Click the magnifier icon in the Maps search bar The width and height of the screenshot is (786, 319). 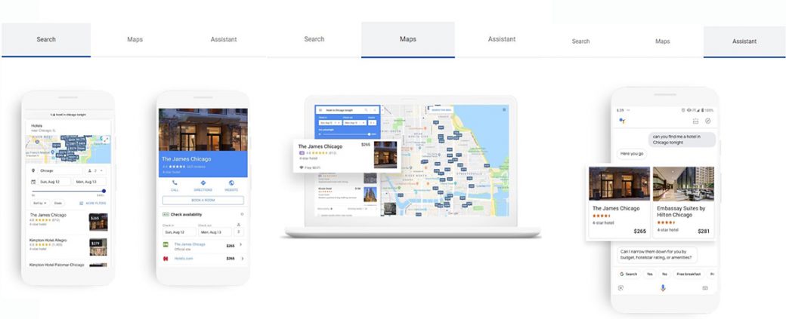366,110
